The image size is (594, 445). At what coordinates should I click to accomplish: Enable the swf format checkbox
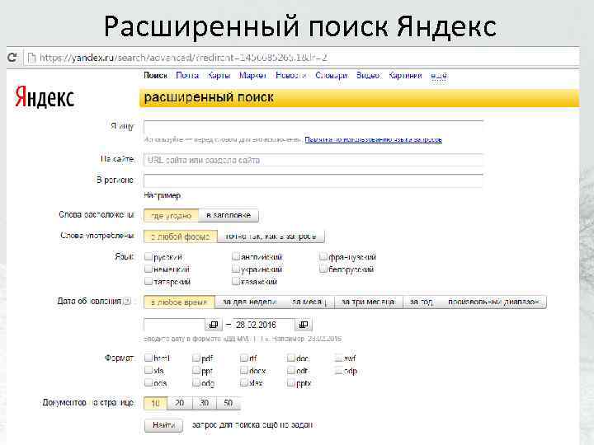click(339, 358)
